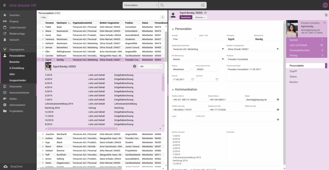The height and width of the screenshot is (170, 329).
Task: Open the Profil URL globe icon
Action: click(x=278, y=120)
